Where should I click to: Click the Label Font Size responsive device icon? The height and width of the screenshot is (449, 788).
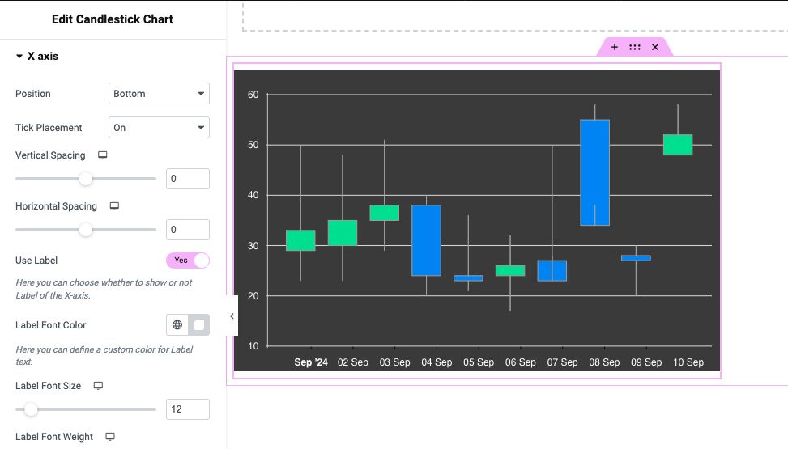[x=99, y=386]
